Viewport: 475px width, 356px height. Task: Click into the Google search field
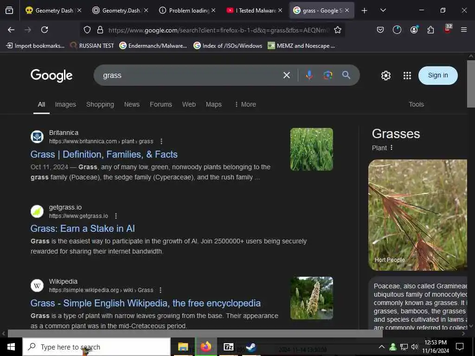191,75
